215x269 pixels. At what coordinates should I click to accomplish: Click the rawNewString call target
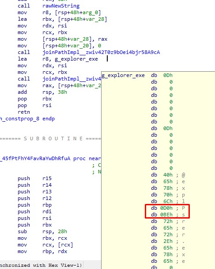(61, 6)
